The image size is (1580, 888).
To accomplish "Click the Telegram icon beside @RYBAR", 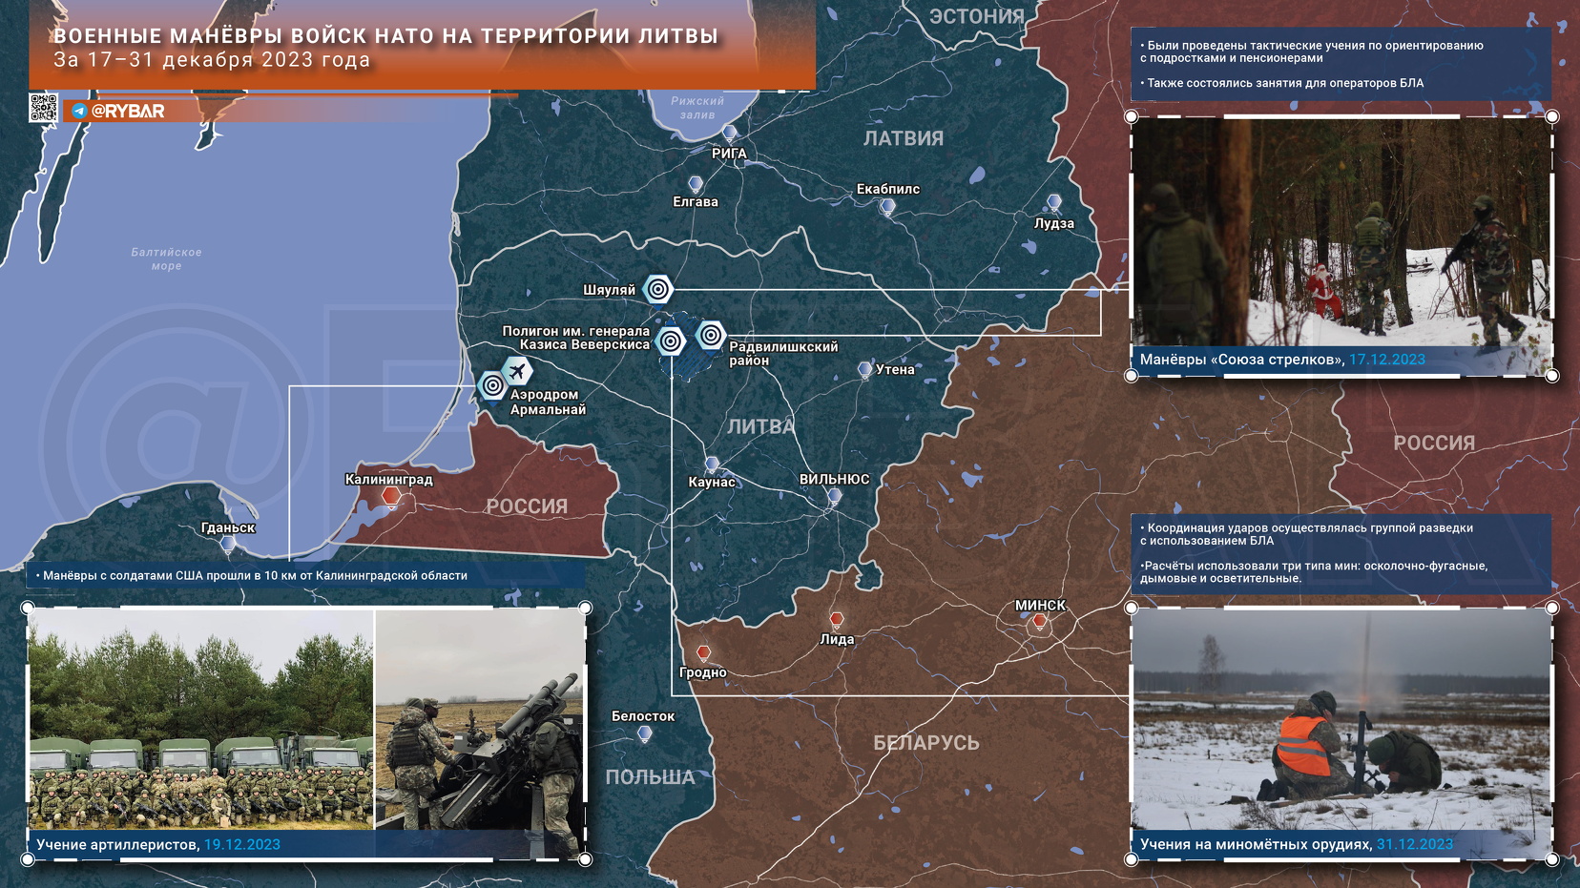I will [x=79, y=112].
